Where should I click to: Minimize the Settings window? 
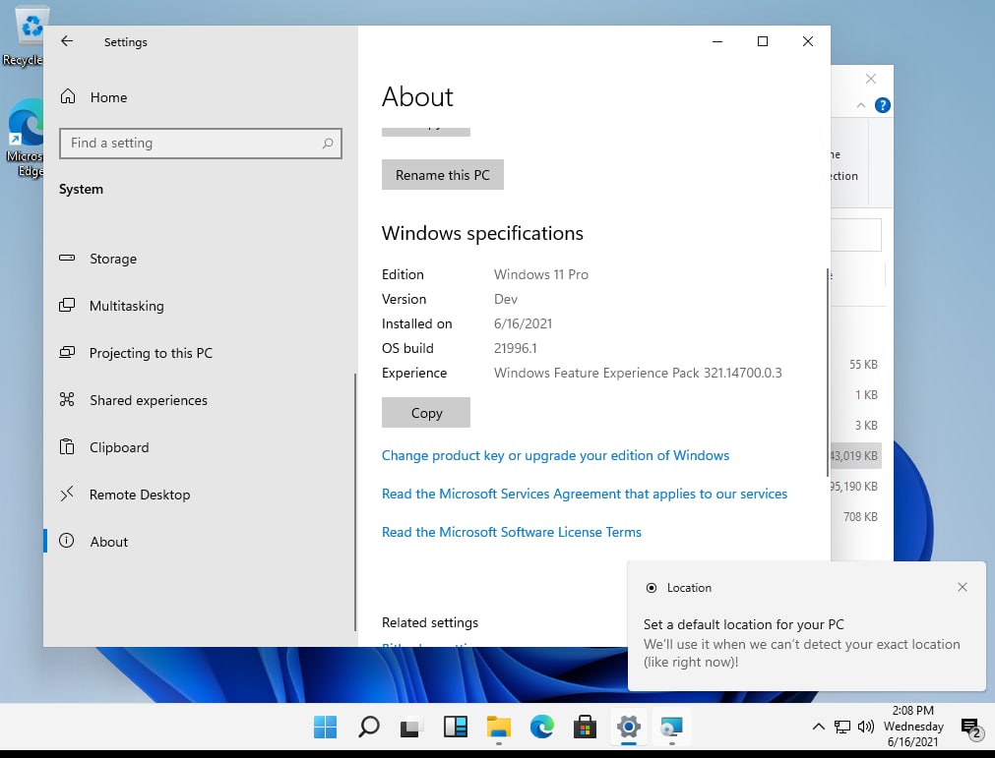tap(717, 41)
